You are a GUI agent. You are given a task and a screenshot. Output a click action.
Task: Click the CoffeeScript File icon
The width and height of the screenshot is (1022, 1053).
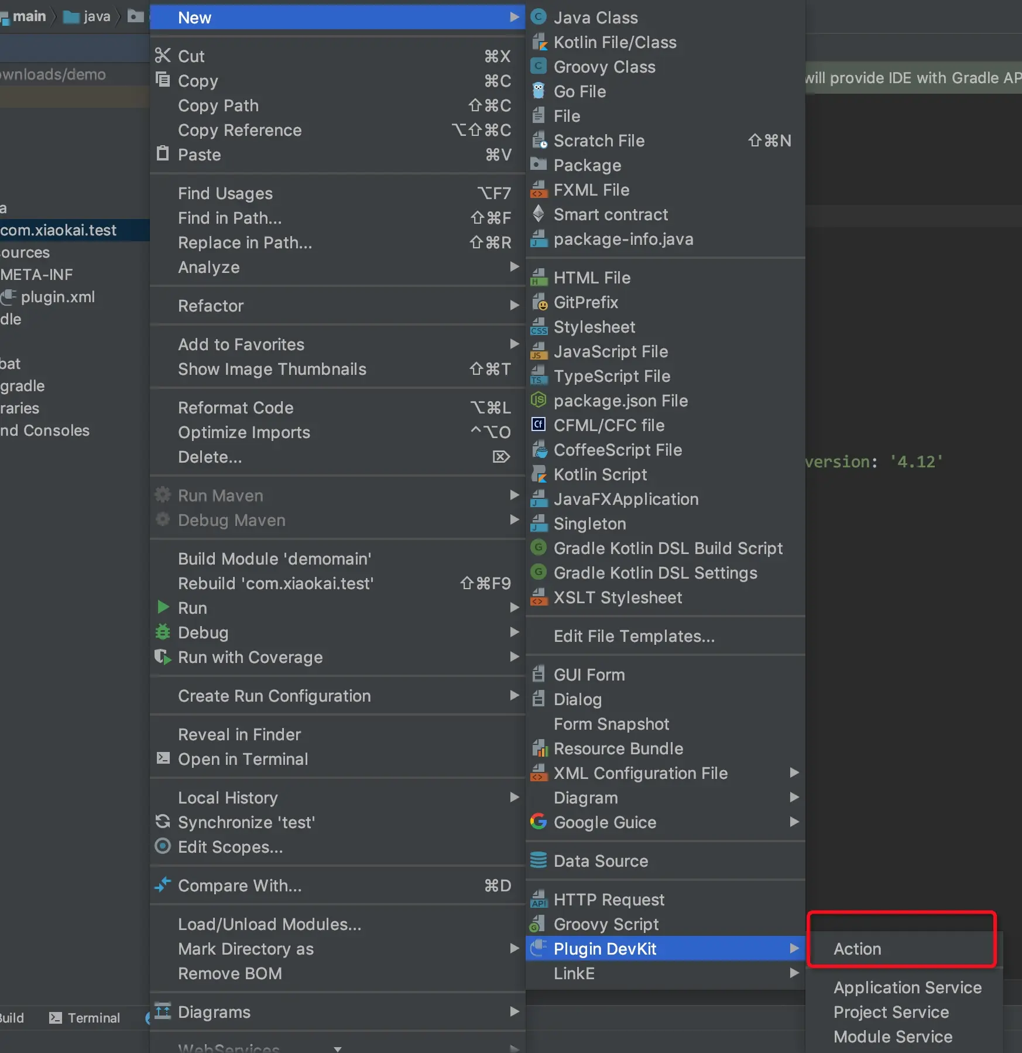(x=539, y=450)
